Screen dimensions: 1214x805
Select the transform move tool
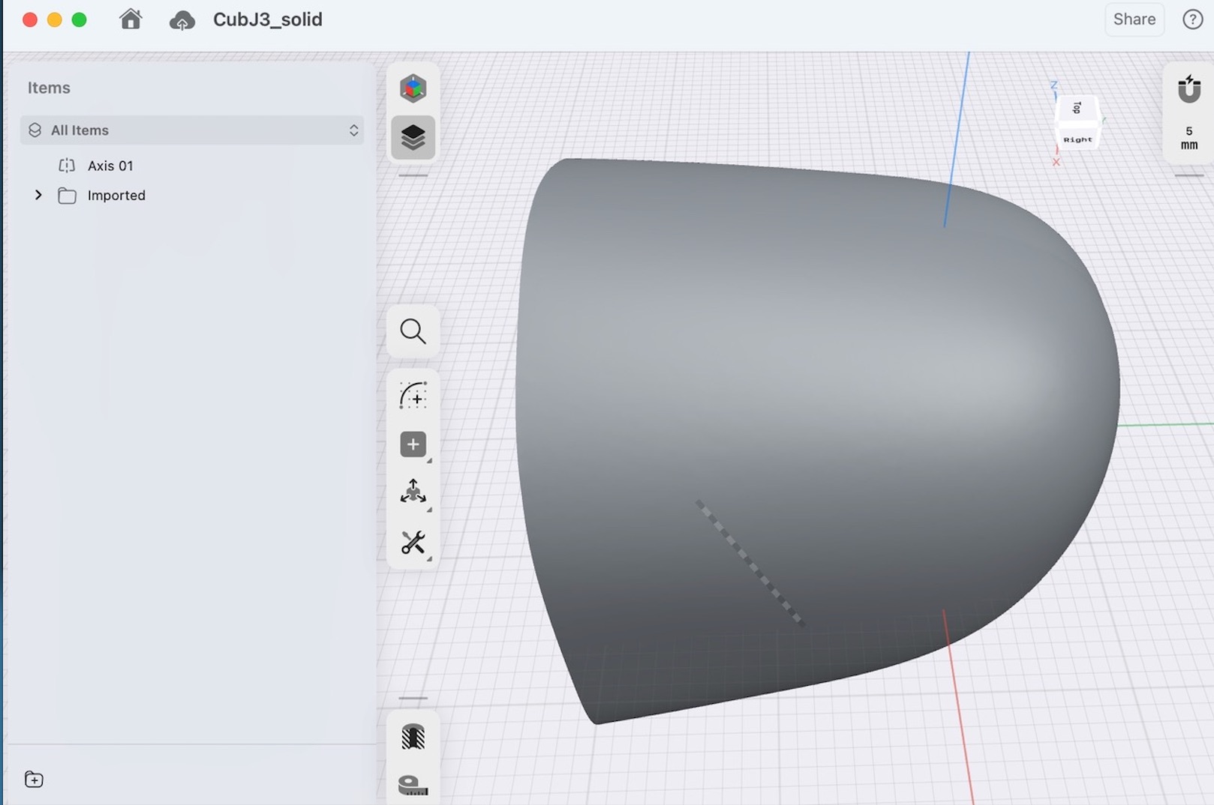[413, 492]
